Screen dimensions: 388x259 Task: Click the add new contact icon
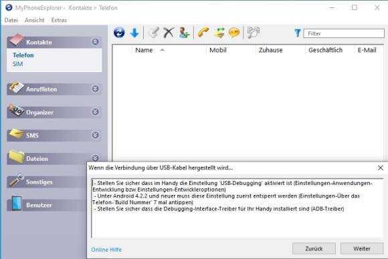tap(184, 33)
